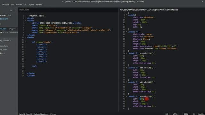205x115 pixels.
Task: Click the rgba(234,76,137,.3) color value
Action: click(x=165, y=46)
